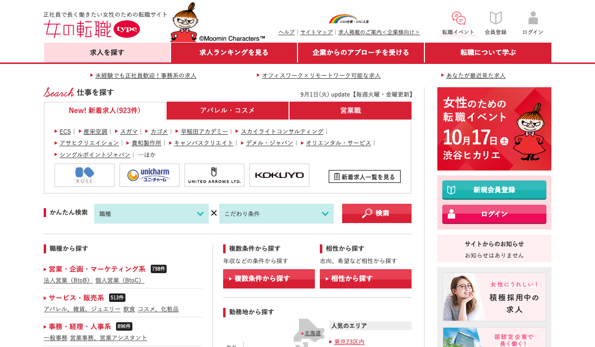Screen dimensions: 595x347
Task: Open the KOSÉ company logo
Action: 84,175
